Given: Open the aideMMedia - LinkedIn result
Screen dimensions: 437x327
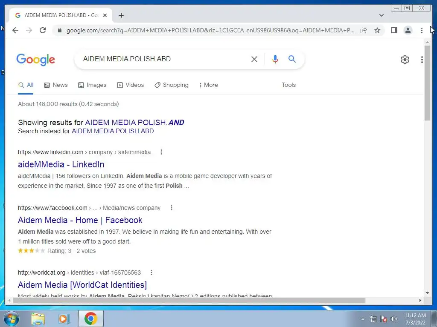Looking at the screenshot, I should coord(61,164).
